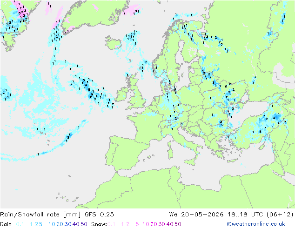Click the date text "We 20-05-2026"
The height and width of the screenshot is (228, 295).
coord(196,215)
